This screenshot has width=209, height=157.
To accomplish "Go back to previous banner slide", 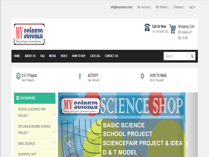I will [69, 143].
